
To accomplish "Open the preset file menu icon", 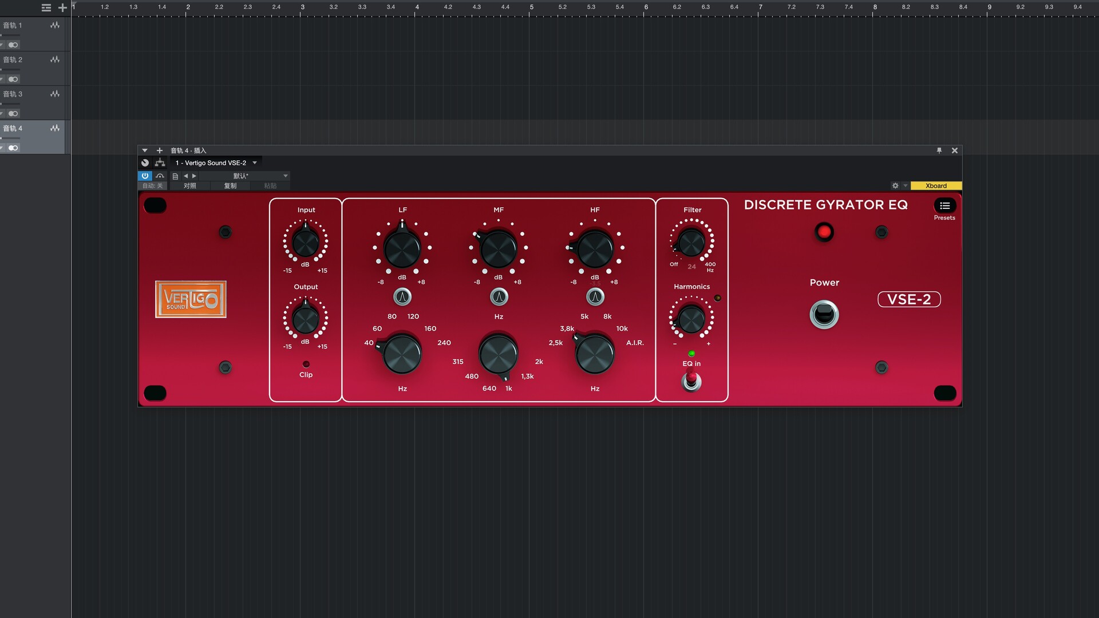I will [175, 176].
